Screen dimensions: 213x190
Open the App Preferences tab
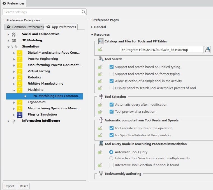tap(61, 27)
